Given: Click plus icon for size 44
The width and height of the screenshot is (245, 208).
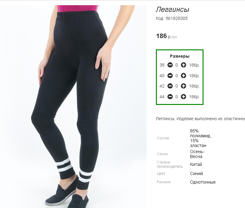Looking at the screenshot, I should coord(183,97).
